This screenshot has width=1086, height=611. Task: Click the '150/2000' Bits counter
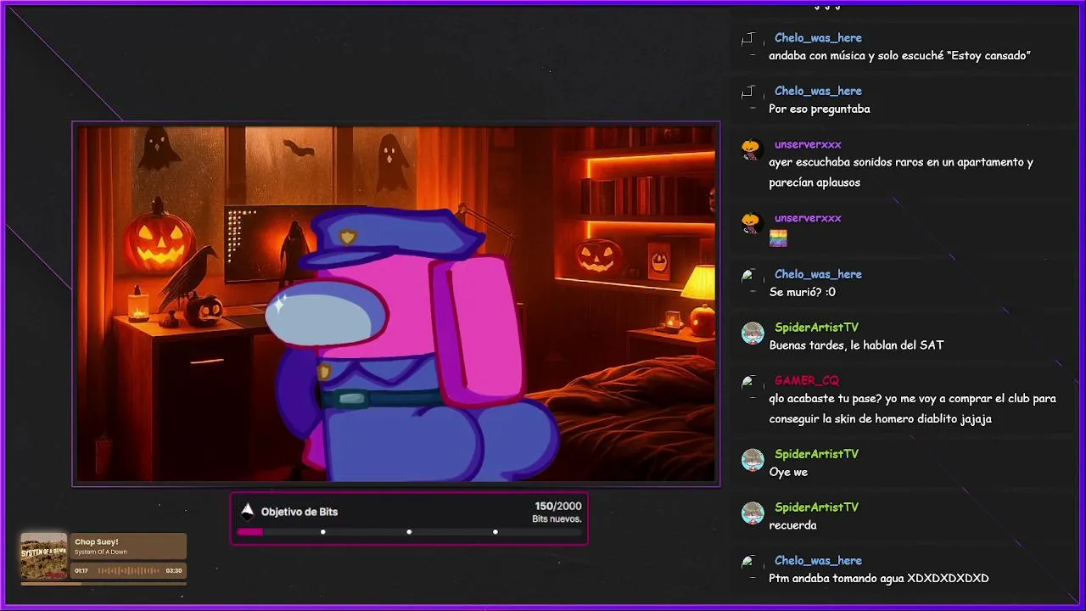[x=558, y=506]
